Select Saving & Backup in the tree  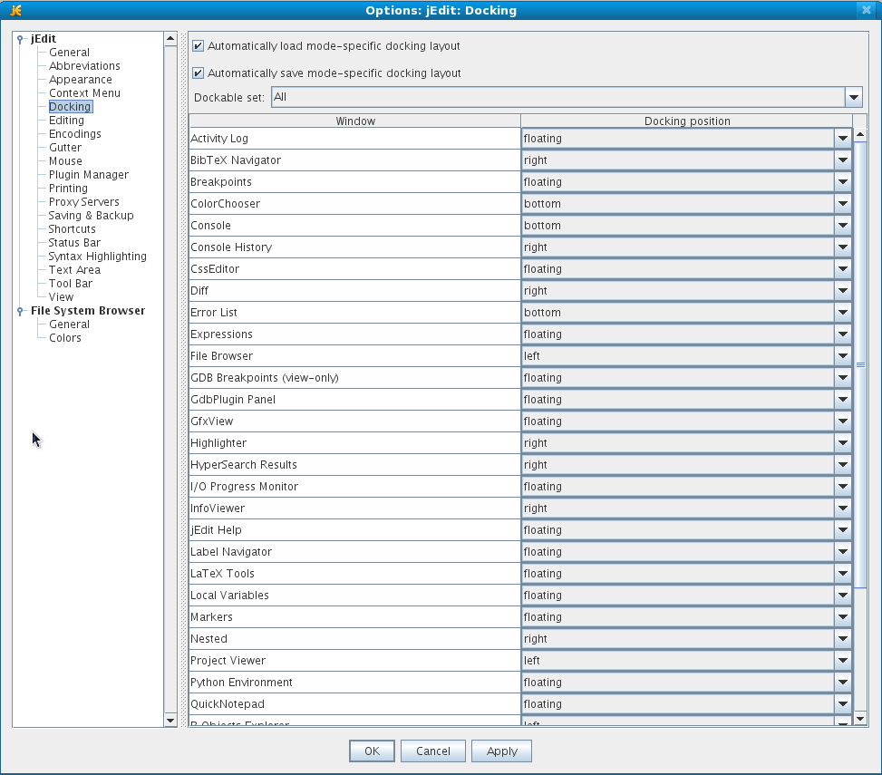[92, 216]
